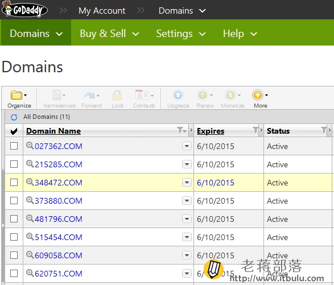Image resolution: width=334 pixels, height=285 pixels.
Task: Click the Lock padlock icon
Action: pos(117,95)
